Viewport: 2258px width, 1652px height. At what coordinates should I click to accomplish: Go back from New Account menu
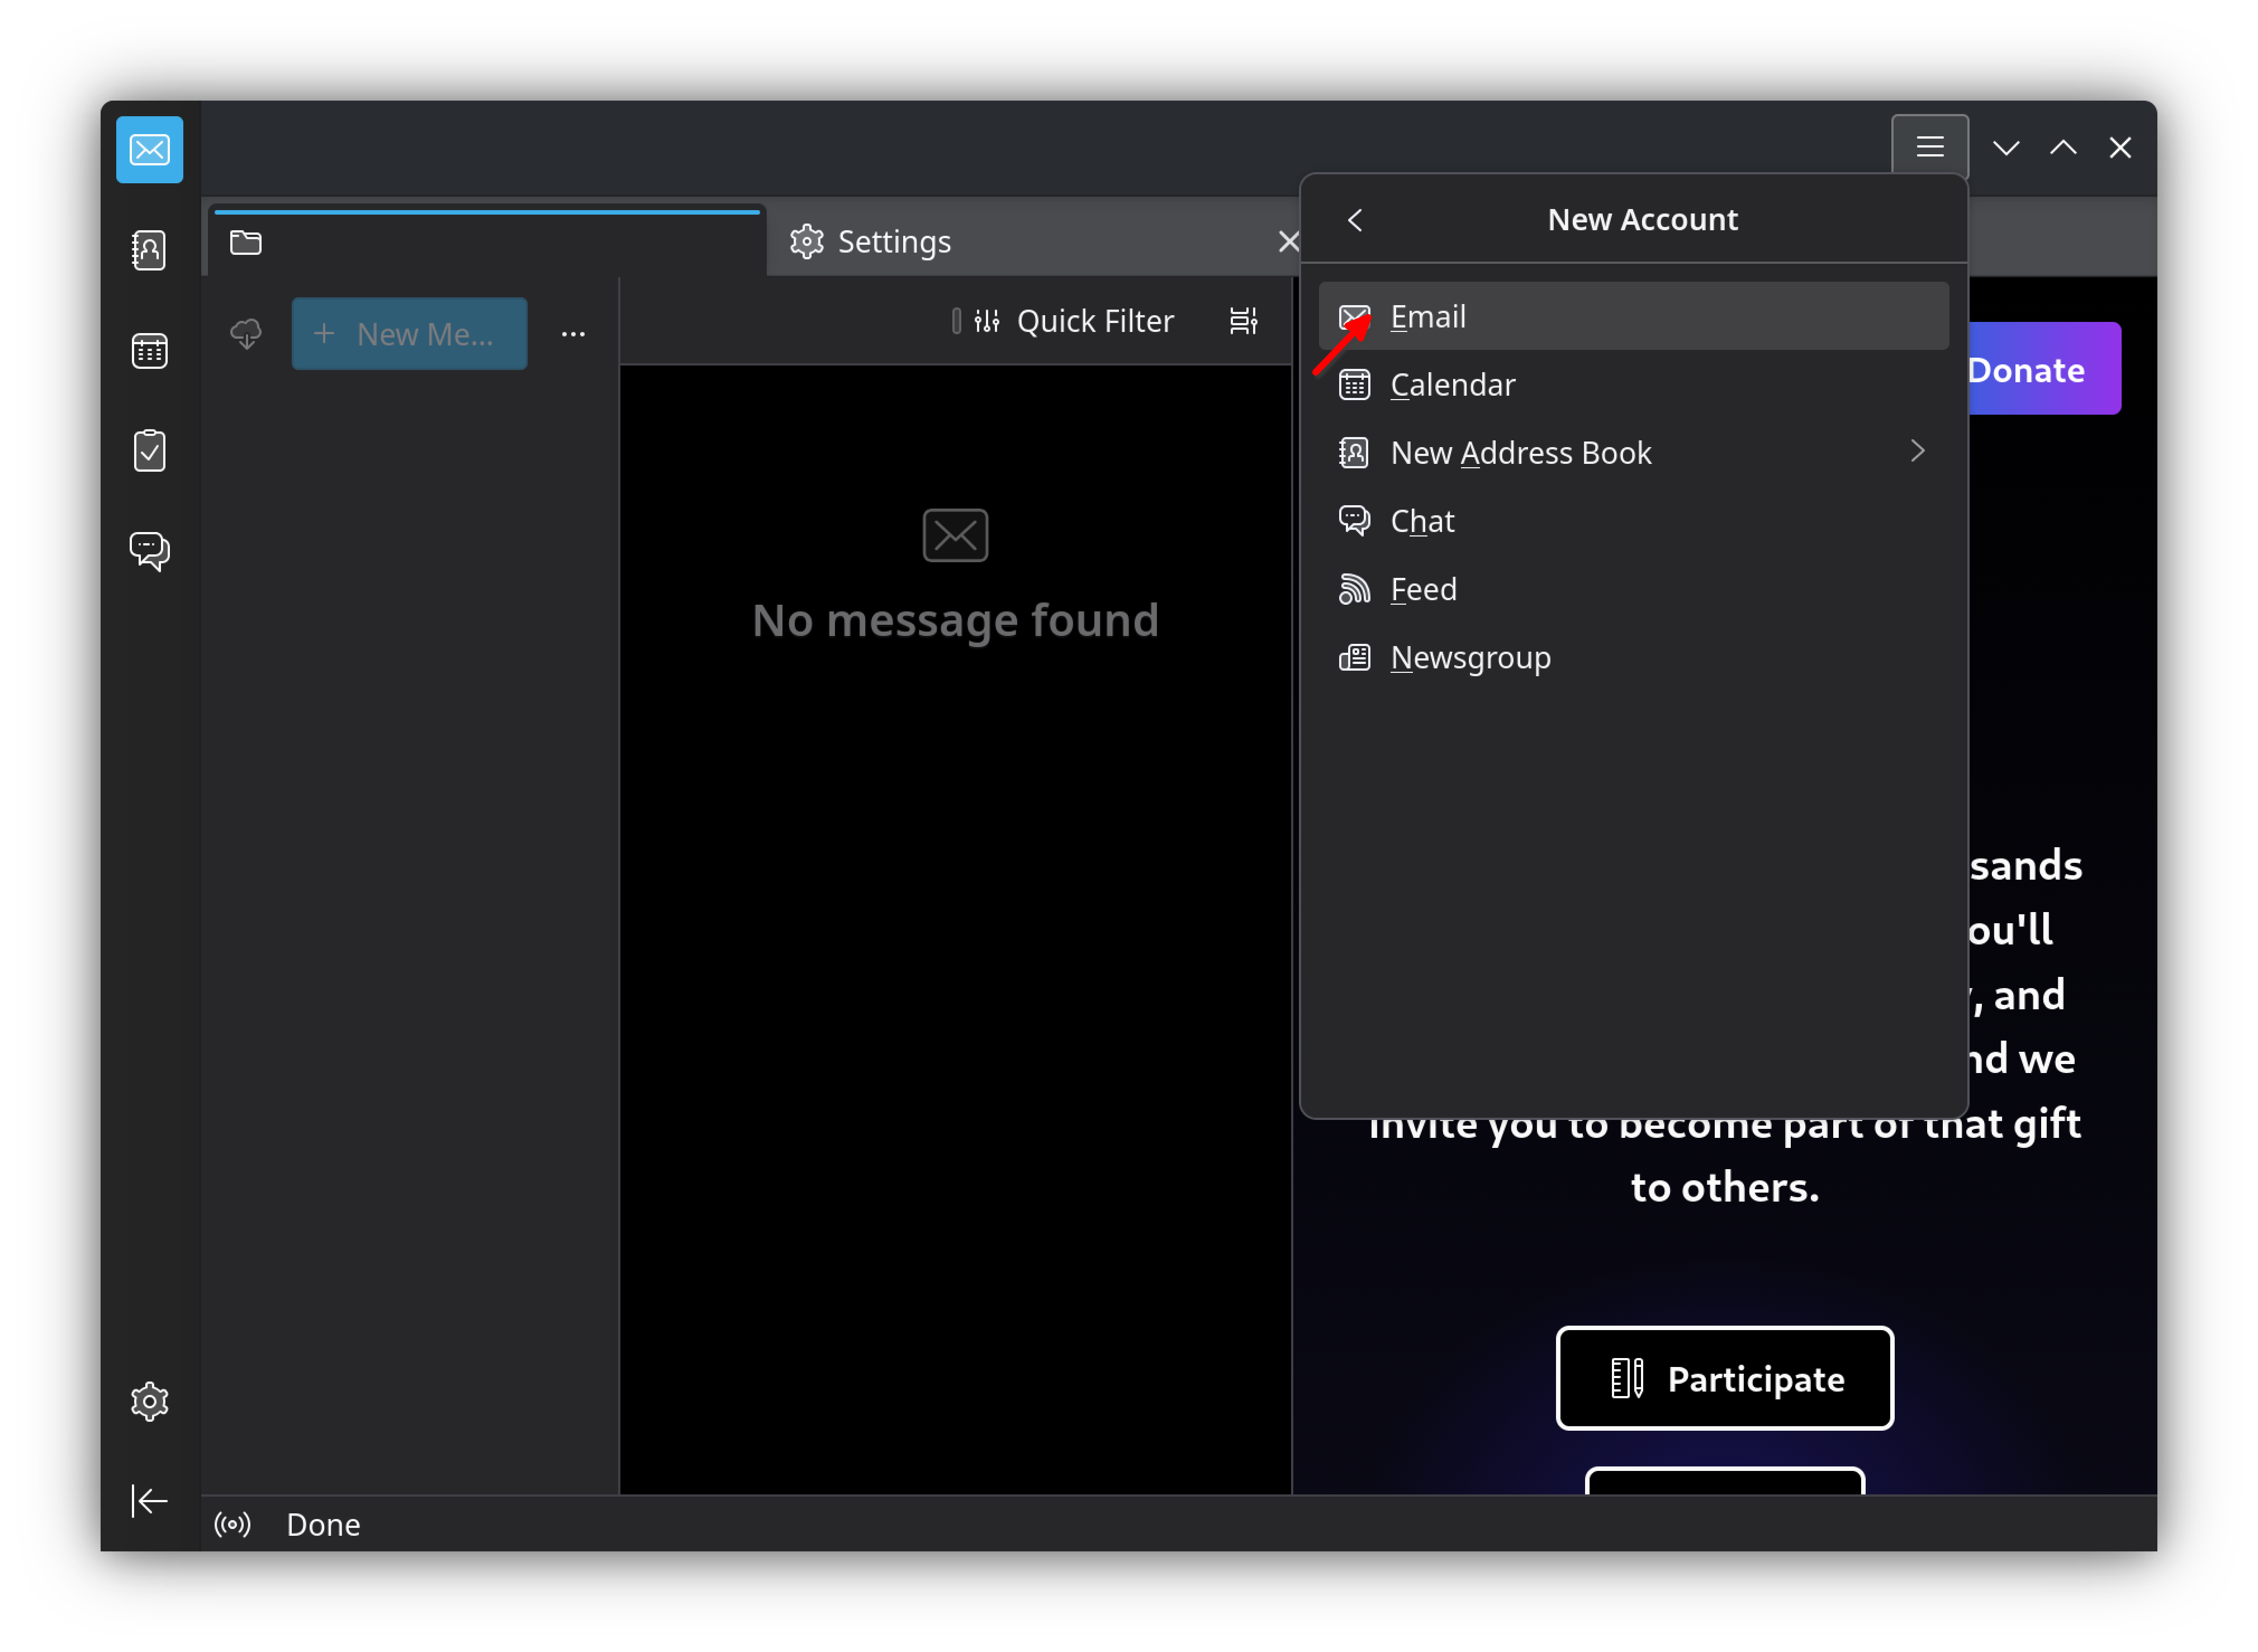[1355, 220]
